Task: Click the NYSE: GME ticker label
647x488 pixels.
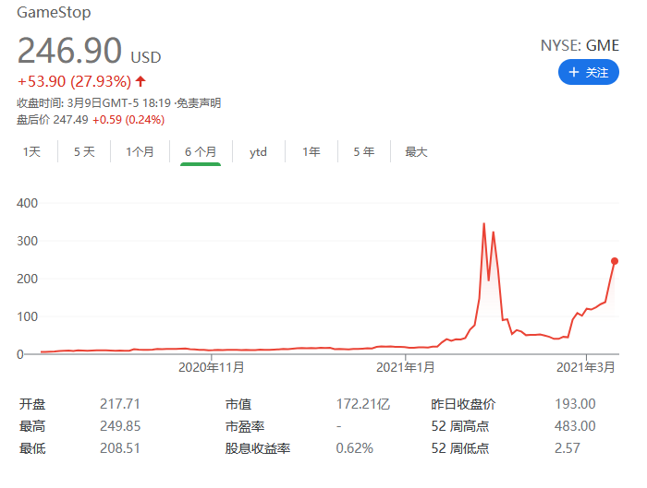Action: pos(580,45)
